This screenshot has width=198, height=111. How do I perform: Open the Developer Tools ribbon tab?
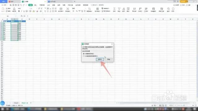pyautogui.click(x=70, y=5)
